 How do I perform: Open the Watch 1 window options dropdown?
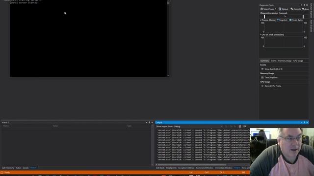coord(147,122)
